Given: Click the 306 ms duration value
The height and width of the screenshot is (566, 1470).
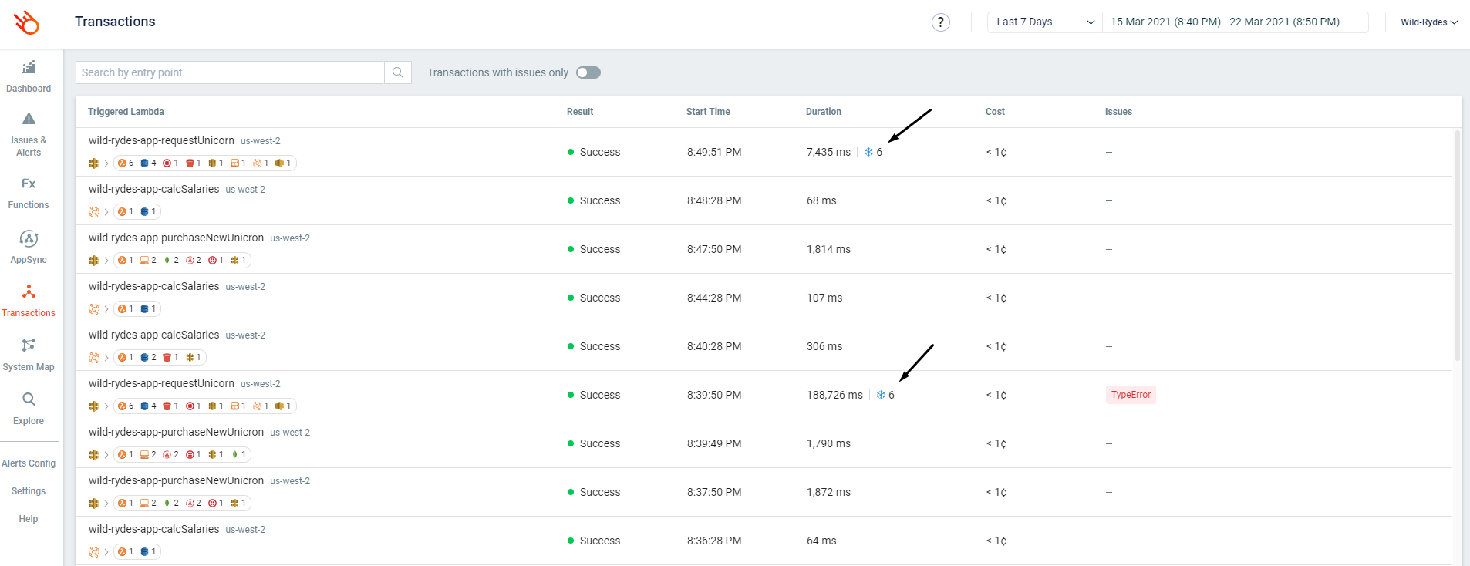Looking at the screenshot, I should pos(824,346).
